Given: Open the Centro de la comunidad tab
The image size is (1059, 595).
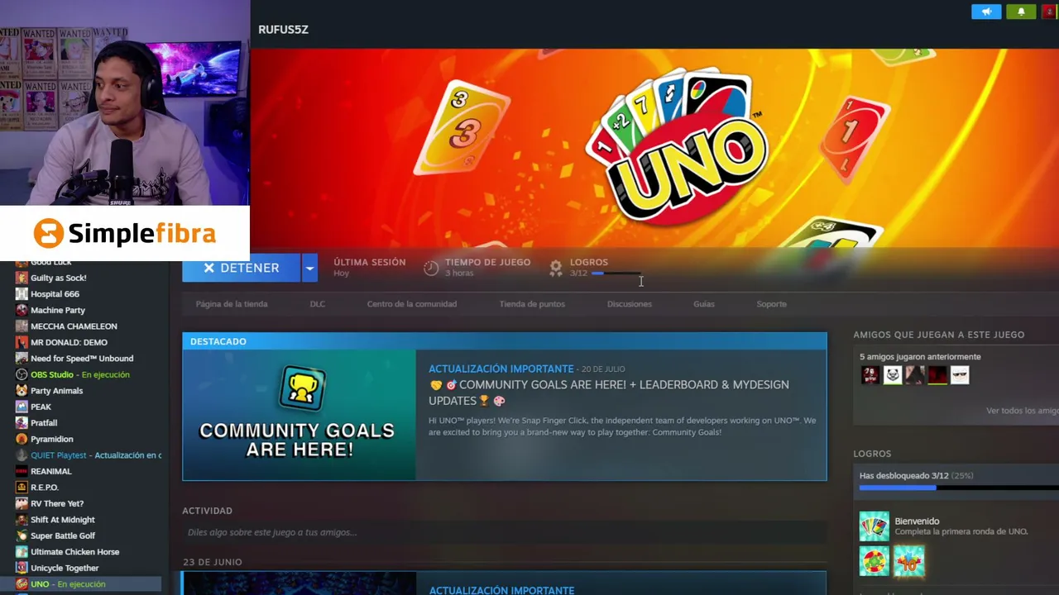Looking at the screenshot, I should [x=412, y=304].
